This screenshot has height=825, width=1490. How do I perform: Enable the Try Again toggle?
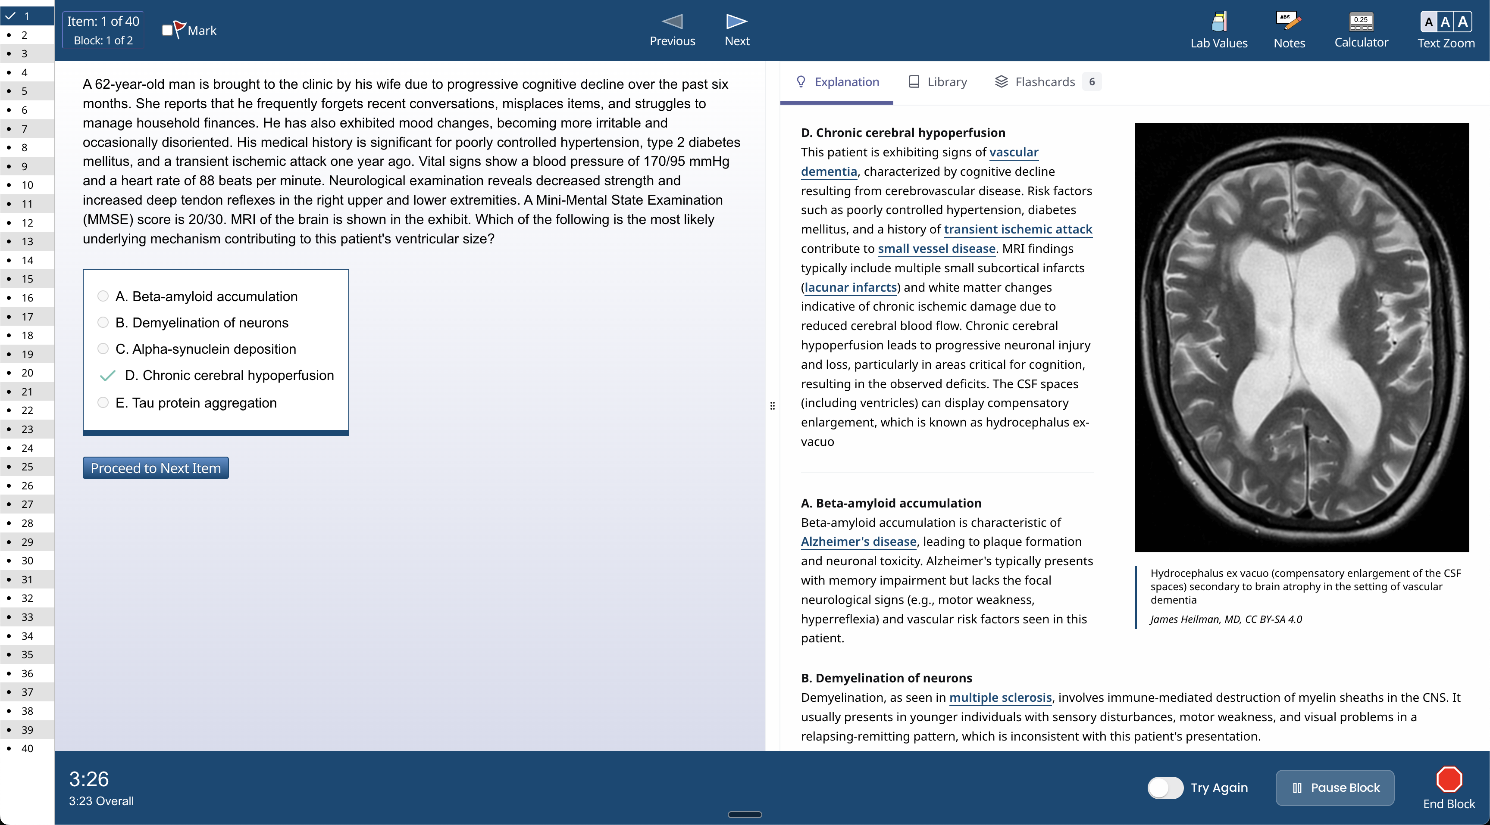[x=1165, y=788]
